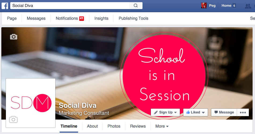Image resolution: width=255 pixels, height=134 pixels.
Task: Click the cover photo camera icon
Action: pos(14,37)
